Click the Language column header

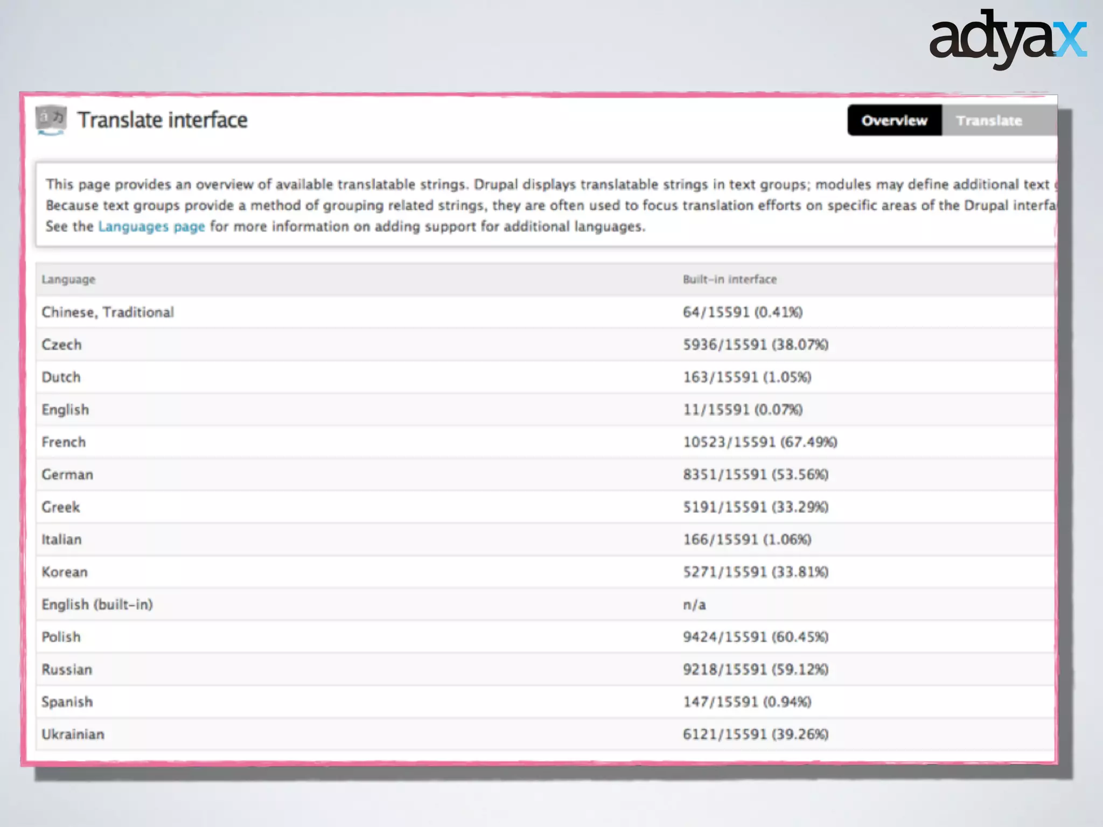tap(68, 279)
